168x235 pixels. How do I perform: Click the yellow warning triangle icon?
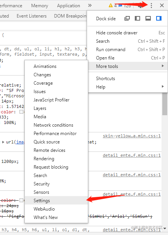point(111,6)
